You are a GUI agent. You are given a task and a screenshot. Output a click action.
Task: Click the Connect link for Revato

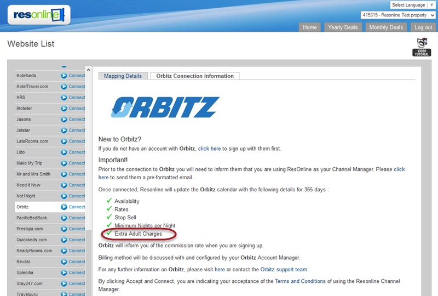pyautogui.click(x=77, y=261)
